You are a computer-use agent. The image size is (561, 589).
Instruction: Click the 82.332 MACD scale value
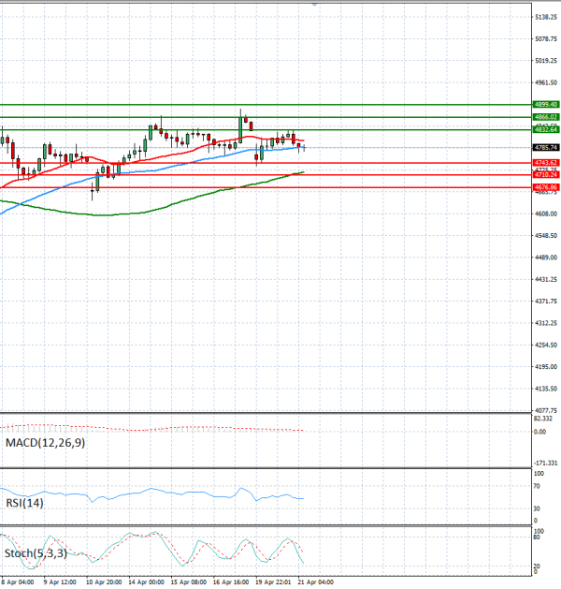546,420
